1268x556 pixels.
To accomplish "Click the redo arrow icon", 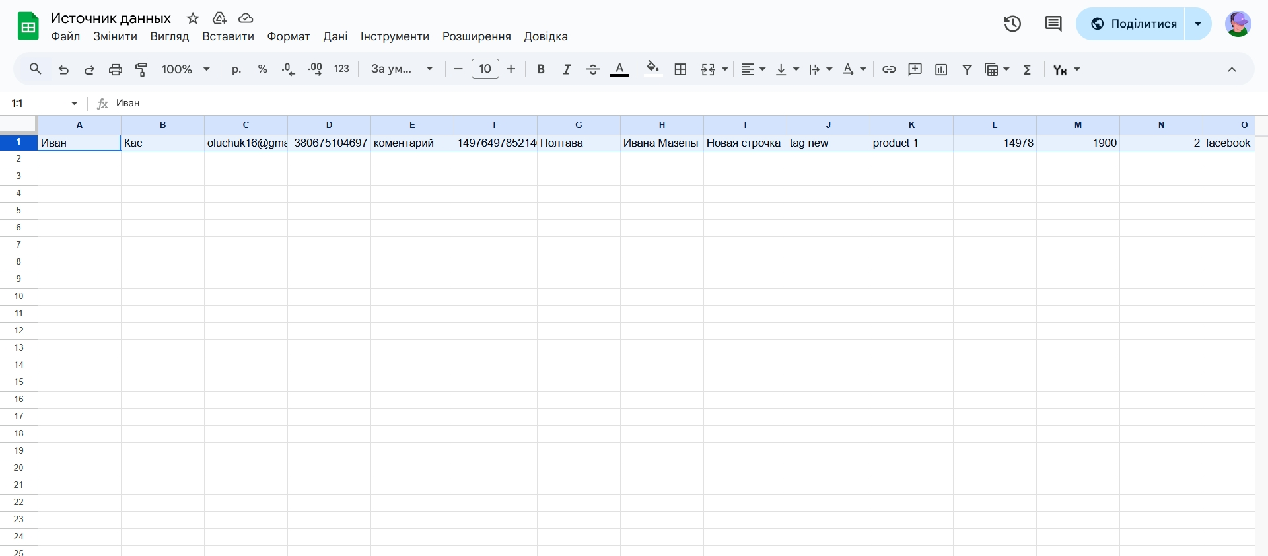I will point(89,69).
